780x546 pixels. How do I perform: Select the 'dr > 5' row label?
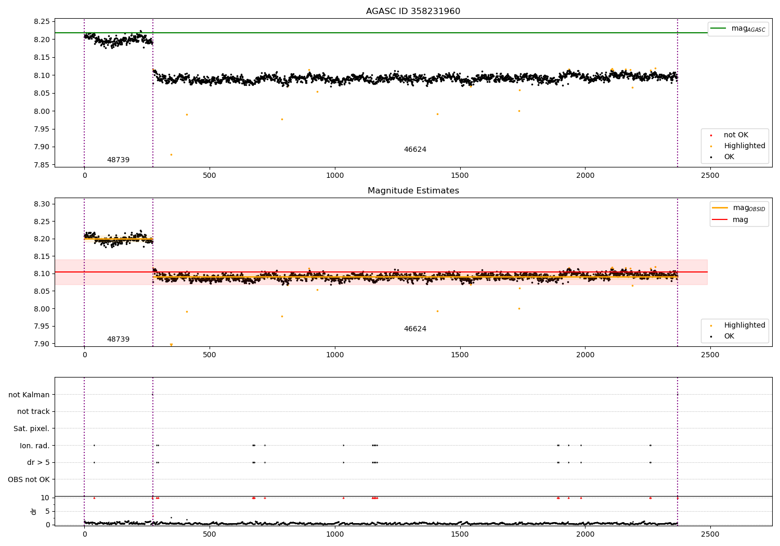coord(38,463)
